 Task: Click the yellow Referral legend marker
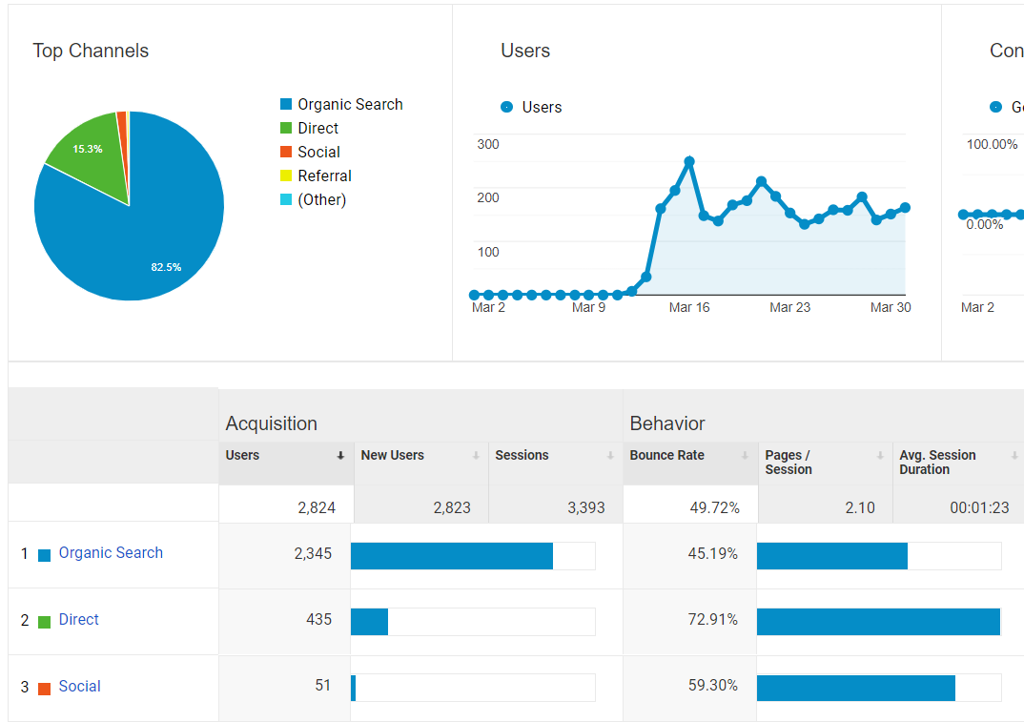point(284,175)
